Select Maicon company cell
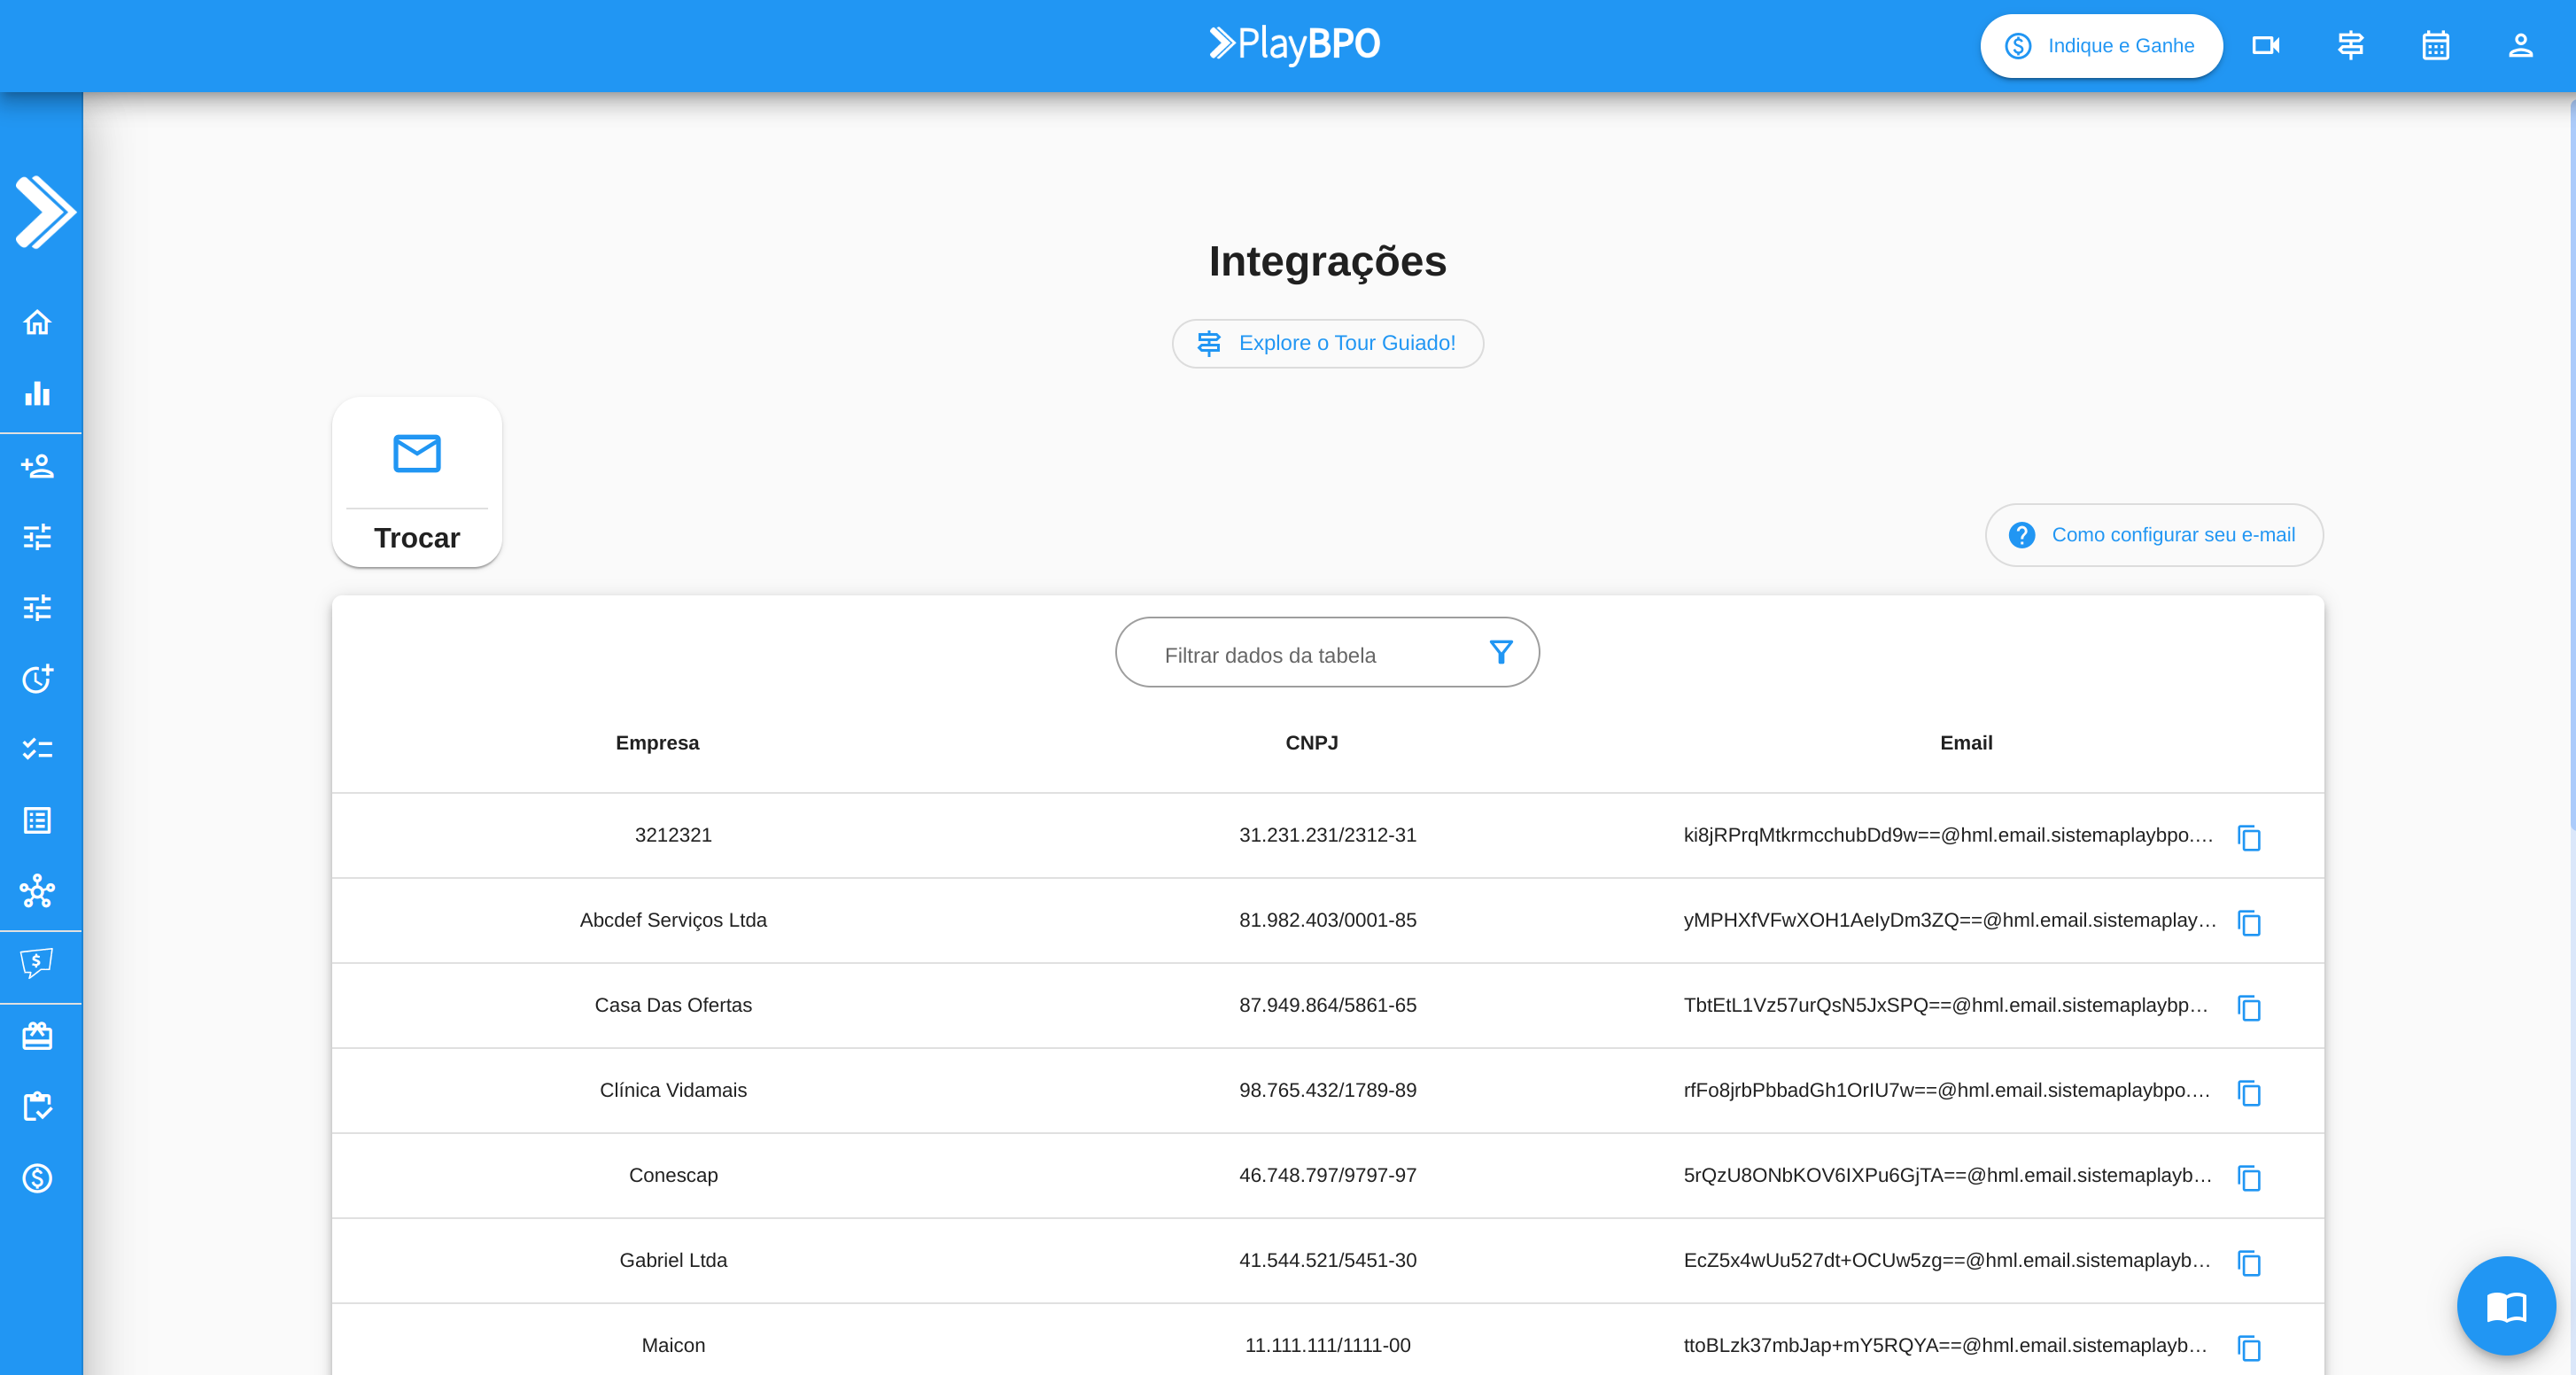Image resolution: width=2576 pixels, height=1375 pixels. coord(673,1345)
